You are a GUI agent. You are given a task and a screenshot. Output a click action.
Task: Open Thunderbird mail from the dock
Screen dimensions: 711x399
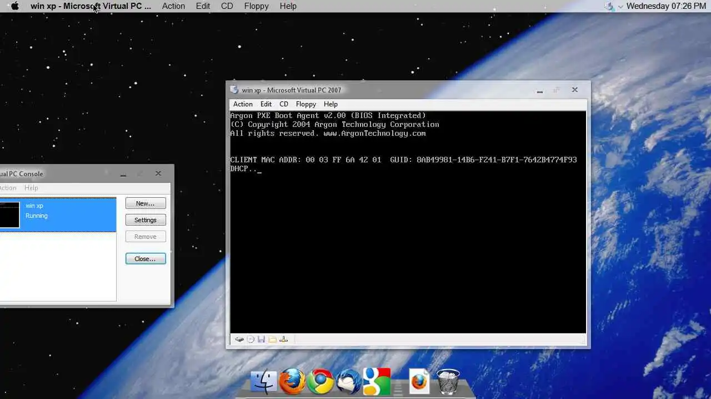tap(349, 382)
